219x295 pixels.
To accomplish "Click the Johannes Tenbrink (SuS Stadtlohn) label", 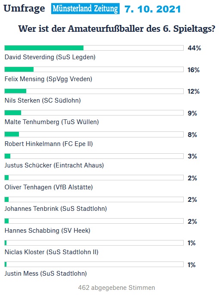I will (56, 209).
